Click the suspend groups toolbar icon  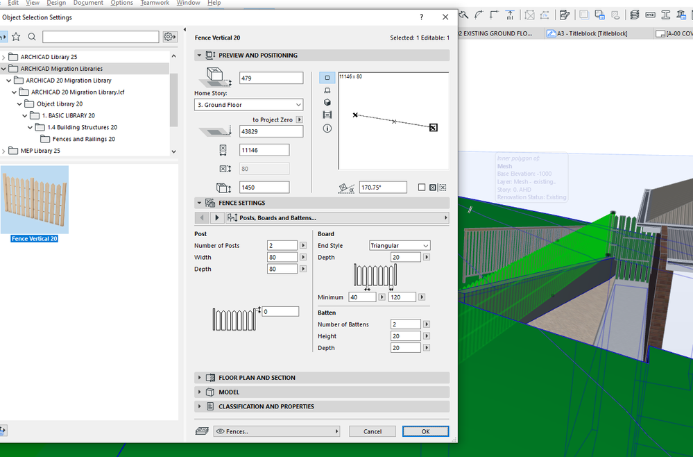[x=529, y=15]
